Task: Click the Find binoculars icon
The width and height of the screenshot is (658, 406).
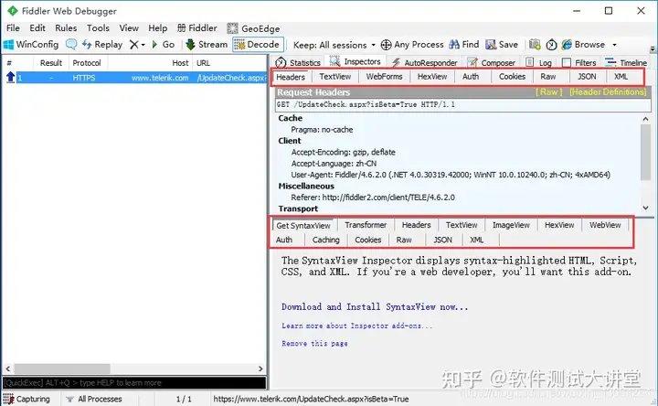Action: pyautogui.click(x=454, y=45)
